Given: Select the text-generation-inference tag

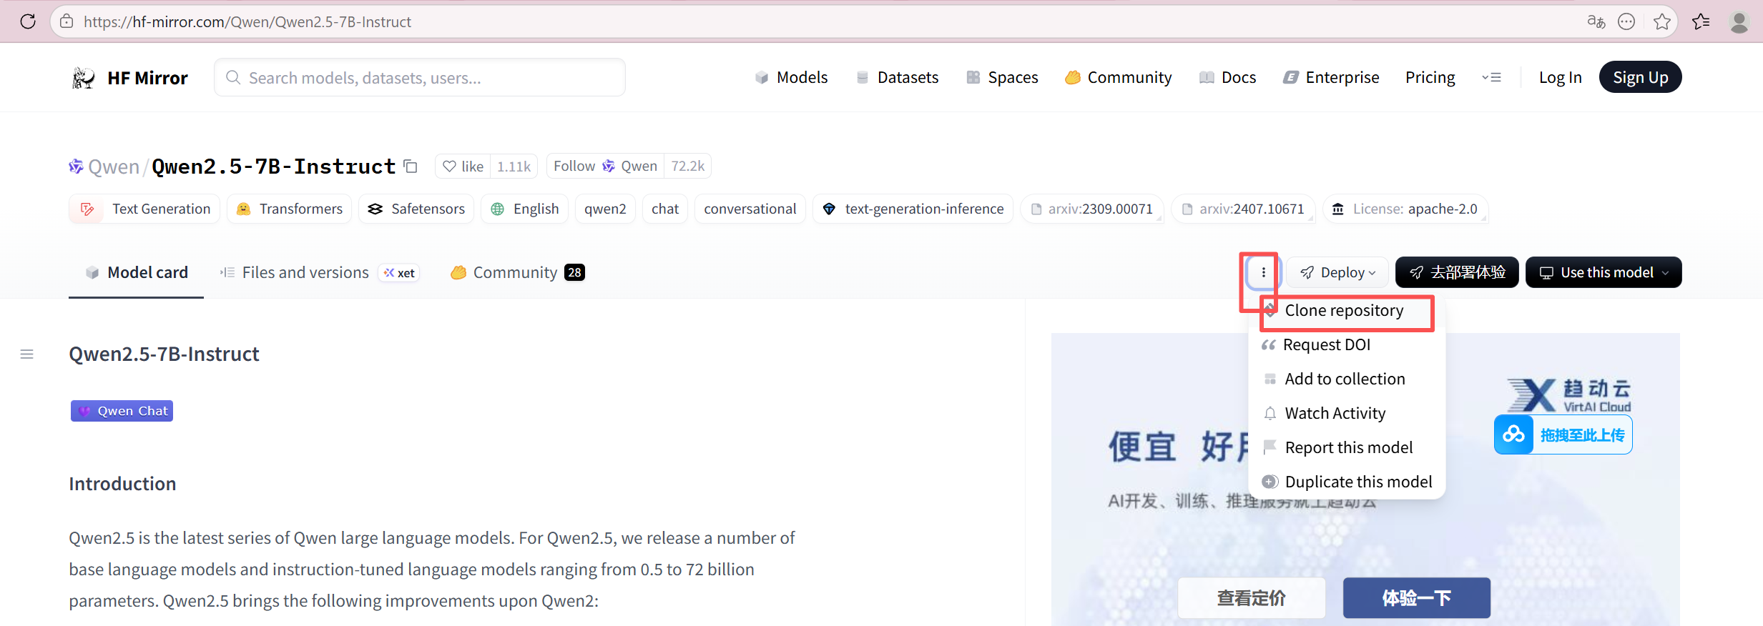Looking at the screenshot, I should click(x=913, y=209).
